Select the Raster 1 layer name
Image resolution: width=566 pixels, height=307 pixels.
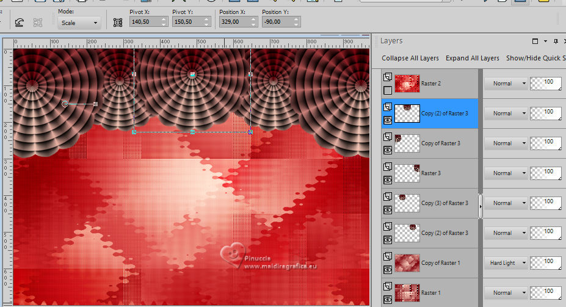point(430,293)
